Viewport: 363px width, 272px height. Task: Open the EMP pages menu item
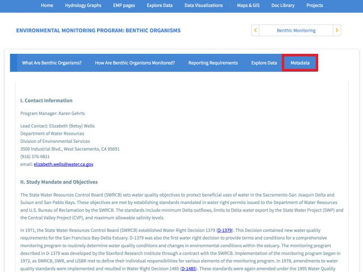coord(124,5)
